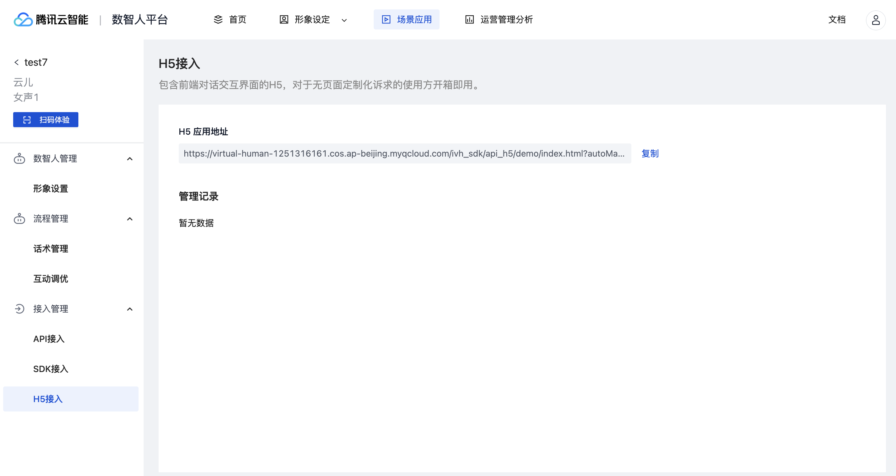Viewport: 896px width, 476px height.
Task: Click the 运营管理分析 chart icon
Action: [x=469, y=19]
